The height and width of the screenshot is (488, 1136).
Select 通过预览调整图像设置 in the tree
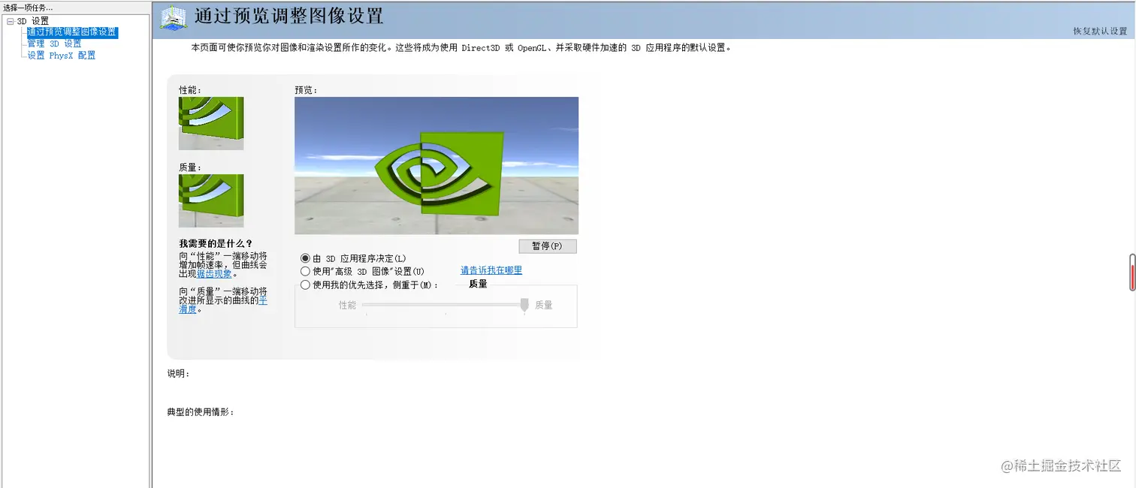coord(72,32)
